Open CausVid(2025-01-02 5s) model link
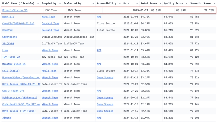 click(x=18, y=23)
